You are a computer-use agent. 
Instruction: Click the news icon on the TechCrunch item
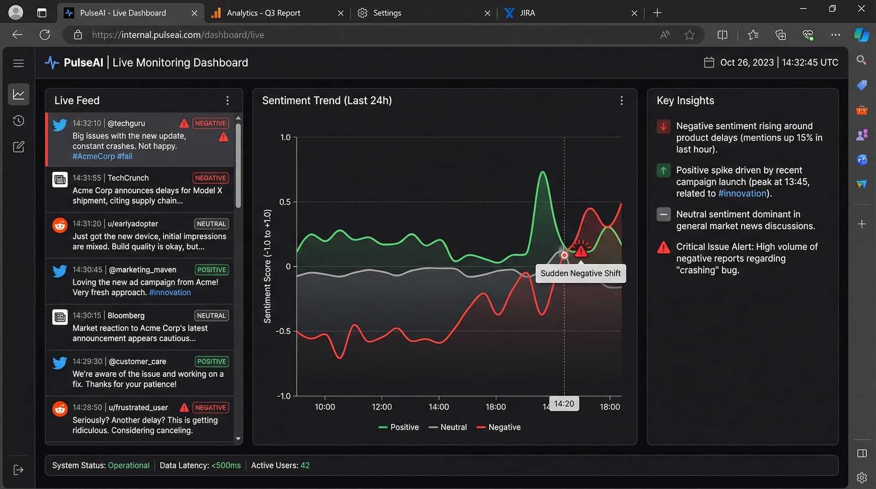coord(60,180)
